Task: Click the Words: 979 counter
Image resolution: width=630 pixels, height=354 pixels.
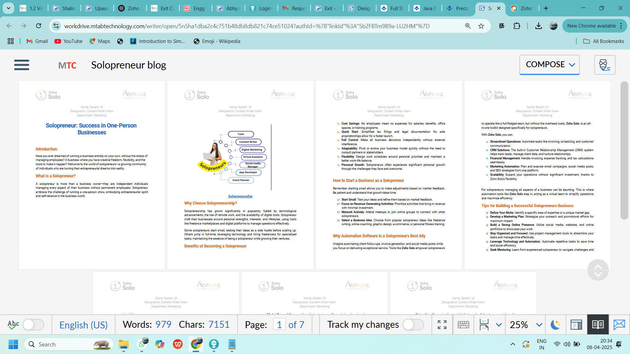Action: [147, 324]
